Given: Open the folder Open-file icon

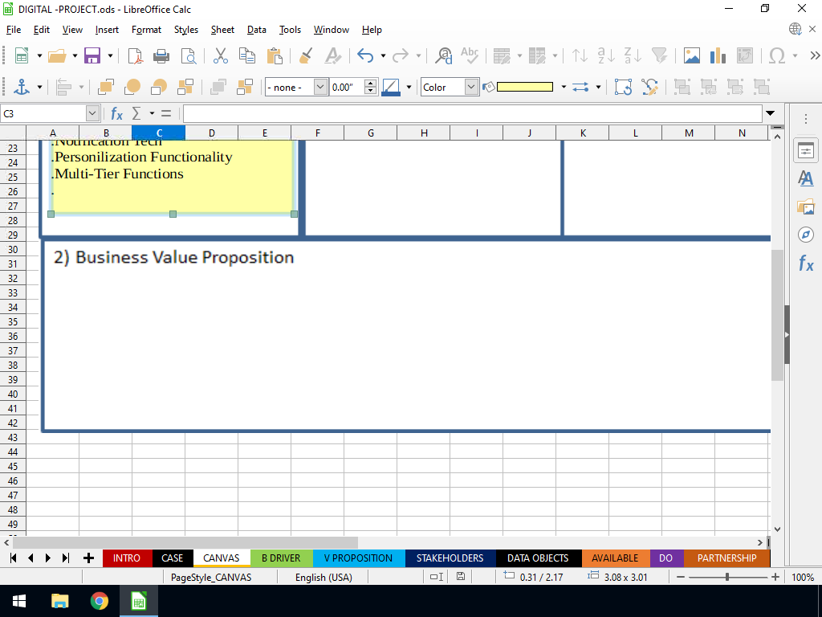Looking at the screenshot, I should [x=57, y=55].
